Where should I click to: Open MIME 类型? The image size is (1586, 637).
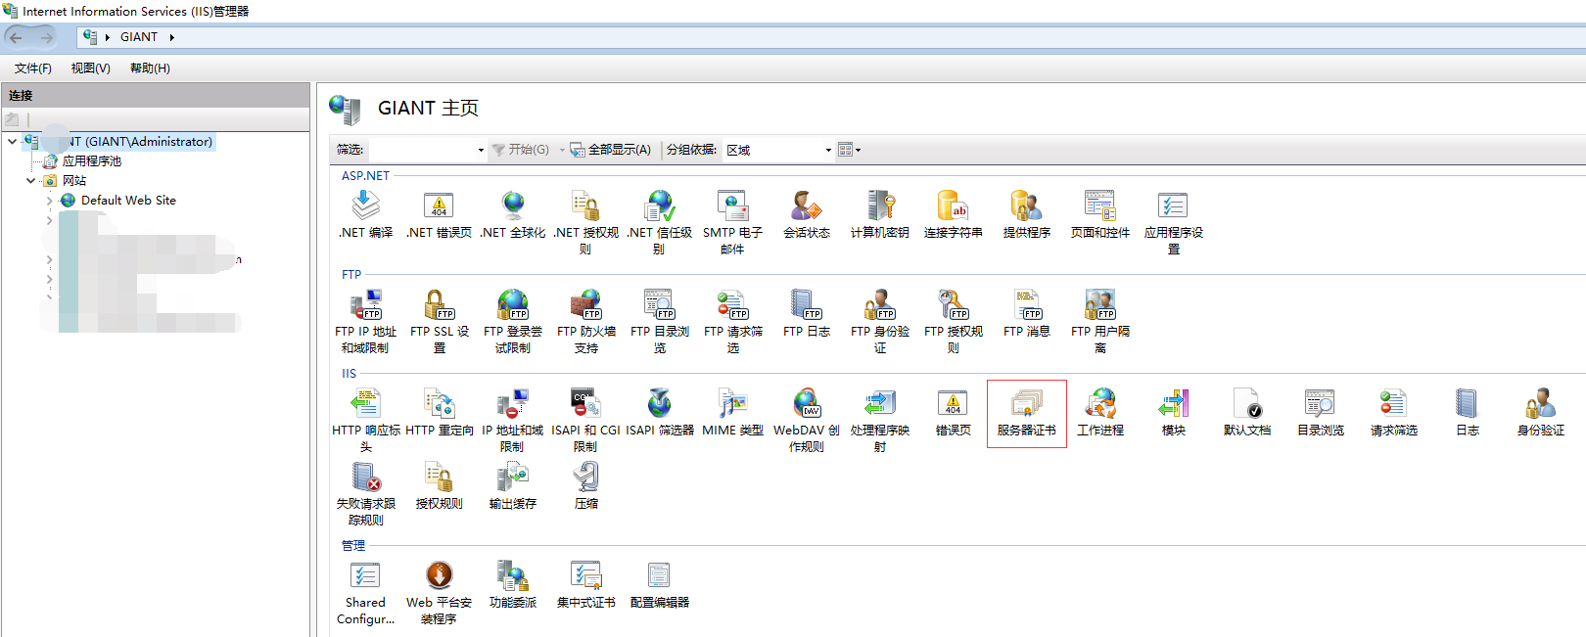tap(732, 413)
